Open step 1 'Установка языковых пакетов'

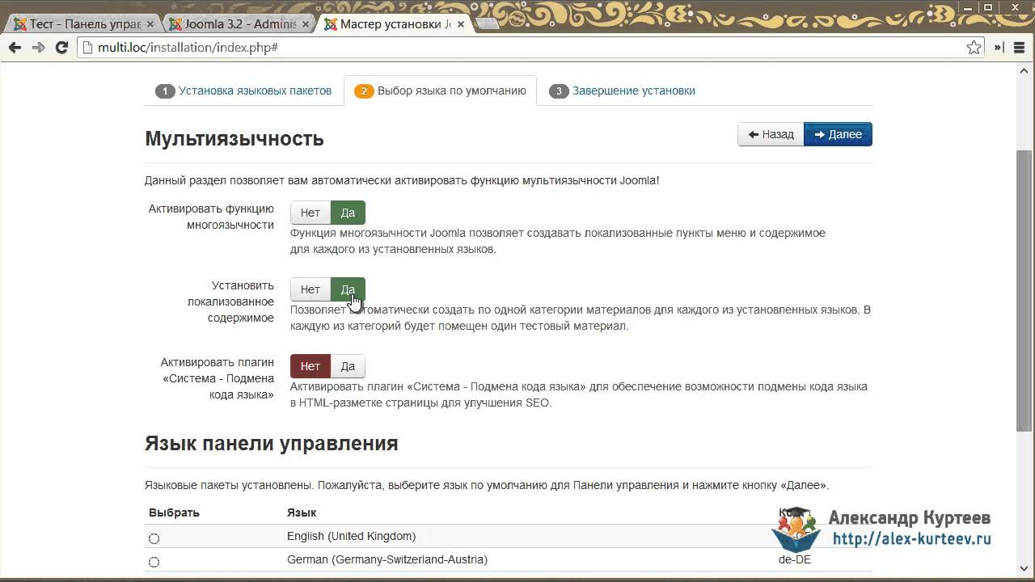coord(243,91)
